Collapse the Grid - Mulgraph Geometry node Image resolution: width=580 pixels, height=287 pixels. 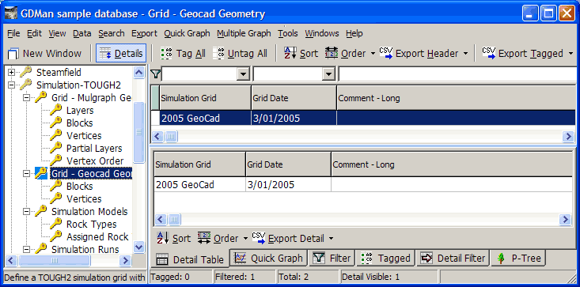(26, 98)
